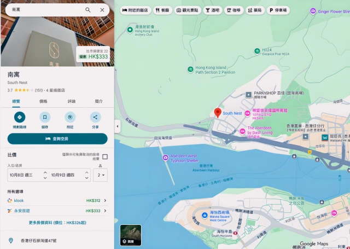The image size is (350, 249).
Task: Click the Hong Kong Island Archery Club marker
Action: point(130,30)
